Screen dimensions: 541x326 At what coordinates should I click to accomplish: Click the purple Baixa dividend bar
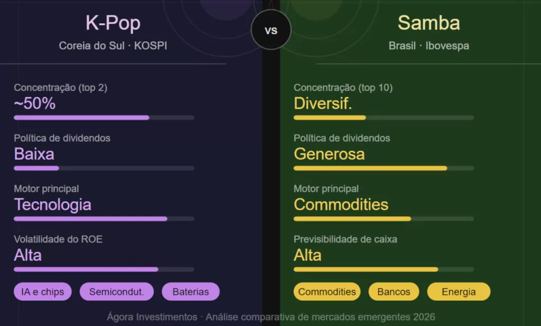point(104,168)
